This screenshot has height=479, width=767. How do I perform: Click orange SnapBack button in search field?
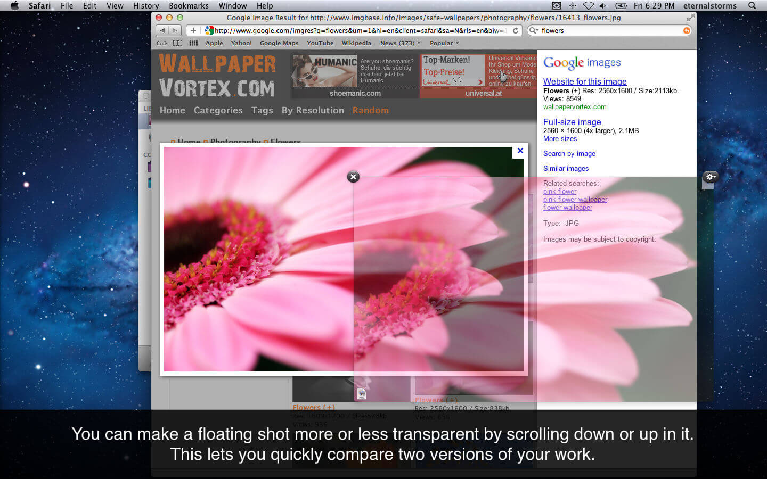(x=687, y=31)
